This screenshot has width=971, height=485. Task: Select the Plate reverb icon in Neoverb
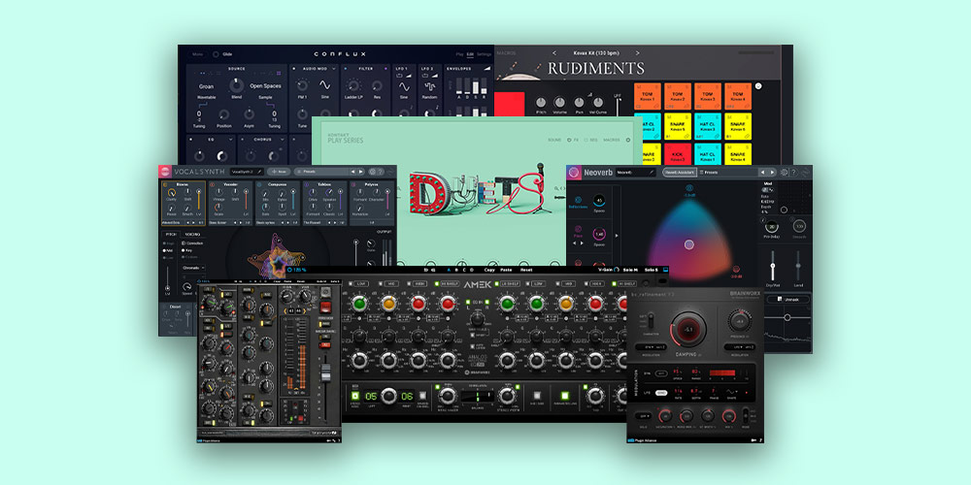click(579, 227)
